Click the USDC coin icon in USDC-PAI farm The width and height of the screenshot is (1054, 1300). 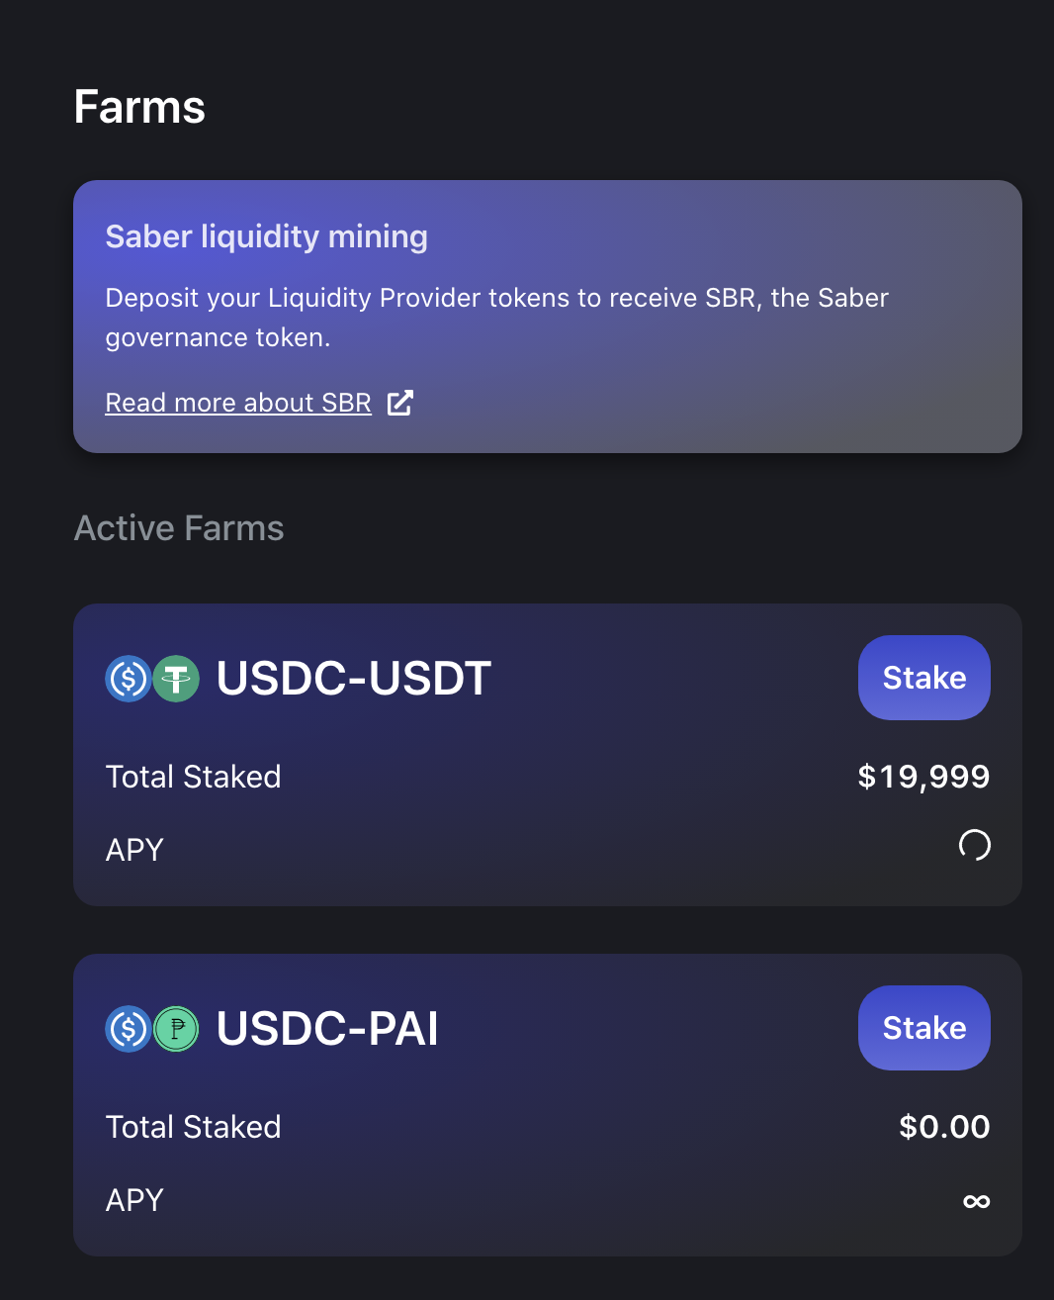pos(129,1029)
